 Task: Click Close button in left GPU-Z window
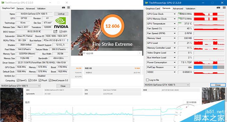tap(63, 86)
